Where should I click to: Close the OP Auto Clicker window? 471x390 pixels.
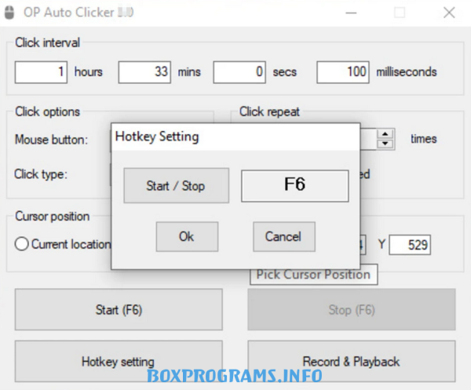pos(448,13)
